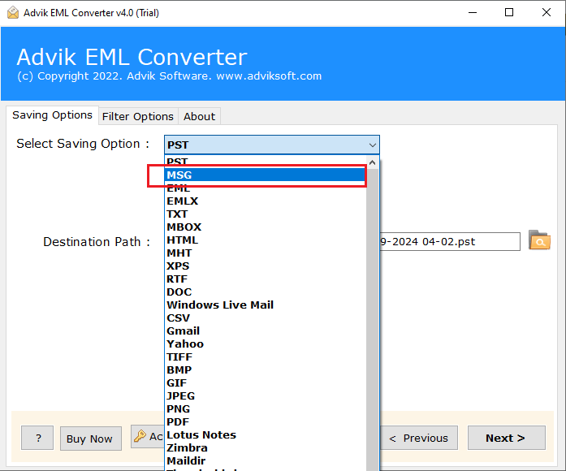Pick TIFF from the format list
This screenshot has width=566, height=471.
[266, 357]
